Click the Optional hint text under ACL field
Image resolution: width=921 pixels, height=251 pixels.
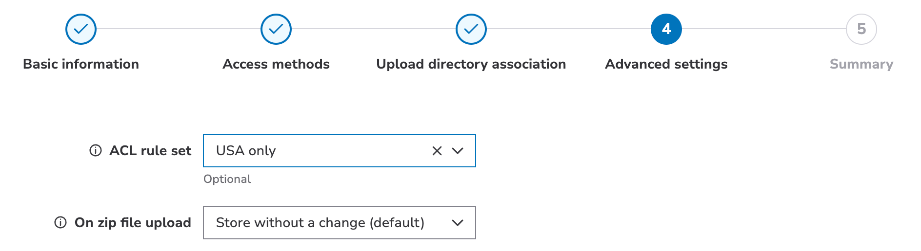click(x=227, y=179)
